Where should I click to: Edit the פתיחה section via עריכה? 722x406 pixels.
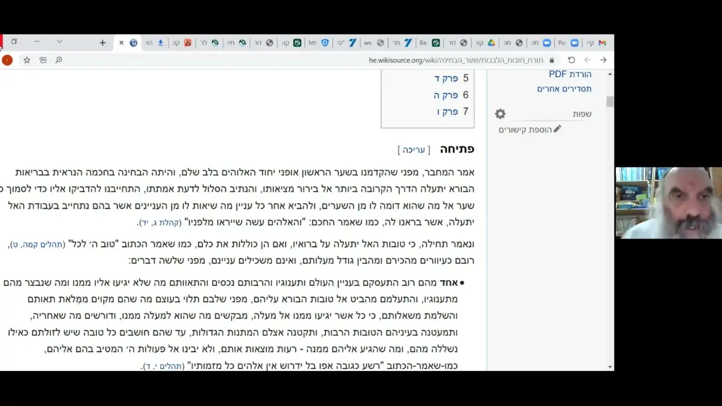(414, 150)
